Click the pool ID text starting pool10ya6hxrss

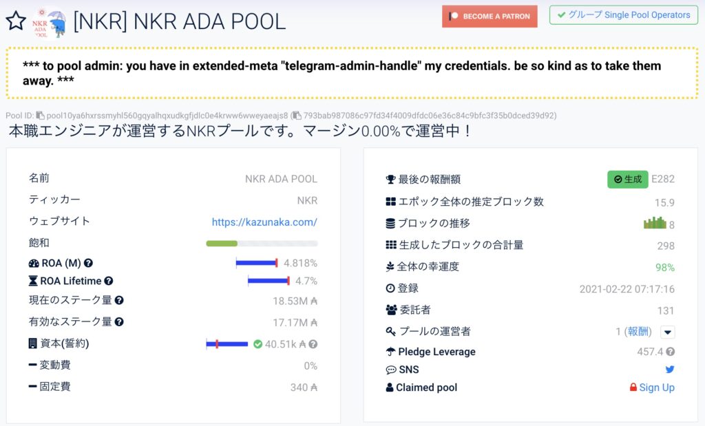[167, 116]
